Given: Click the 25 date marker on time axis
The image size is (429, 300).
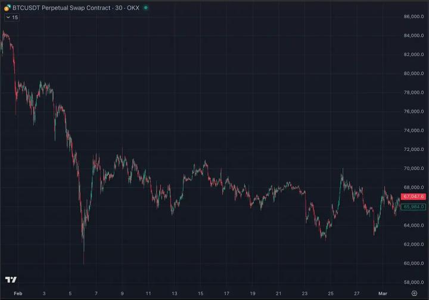Looking at the screenshot, I should [x=331, y=293].
